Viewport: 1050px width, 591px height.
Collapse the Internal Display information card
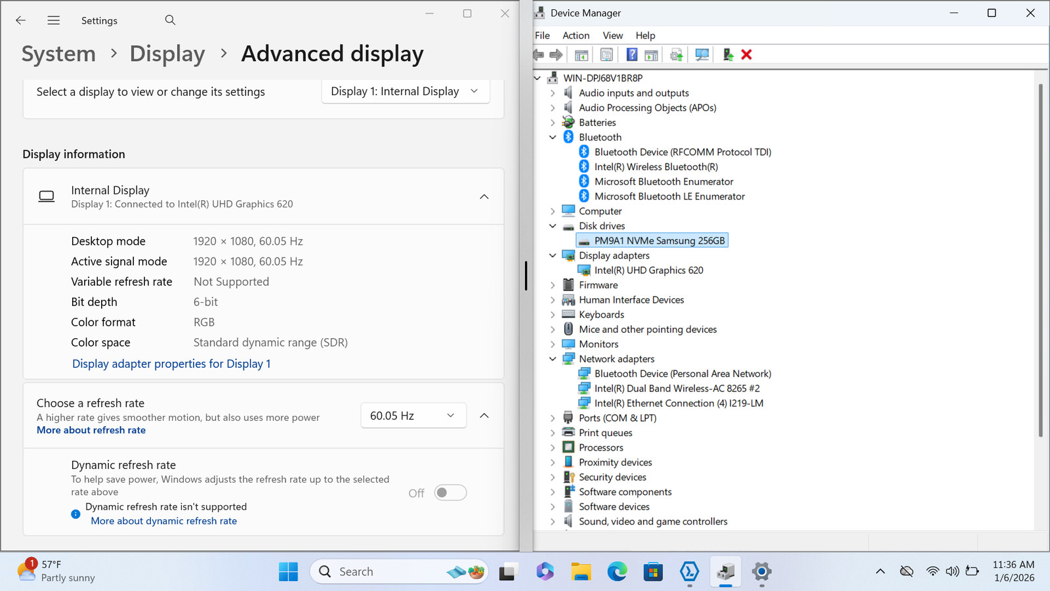[x=484, y=197]
